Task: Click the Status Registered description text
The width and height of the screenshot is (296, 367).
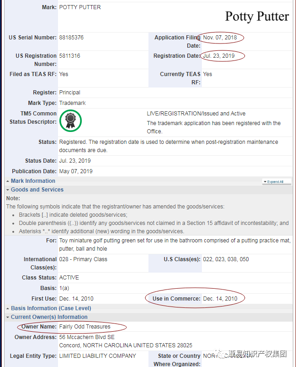Action: [169, 146]
